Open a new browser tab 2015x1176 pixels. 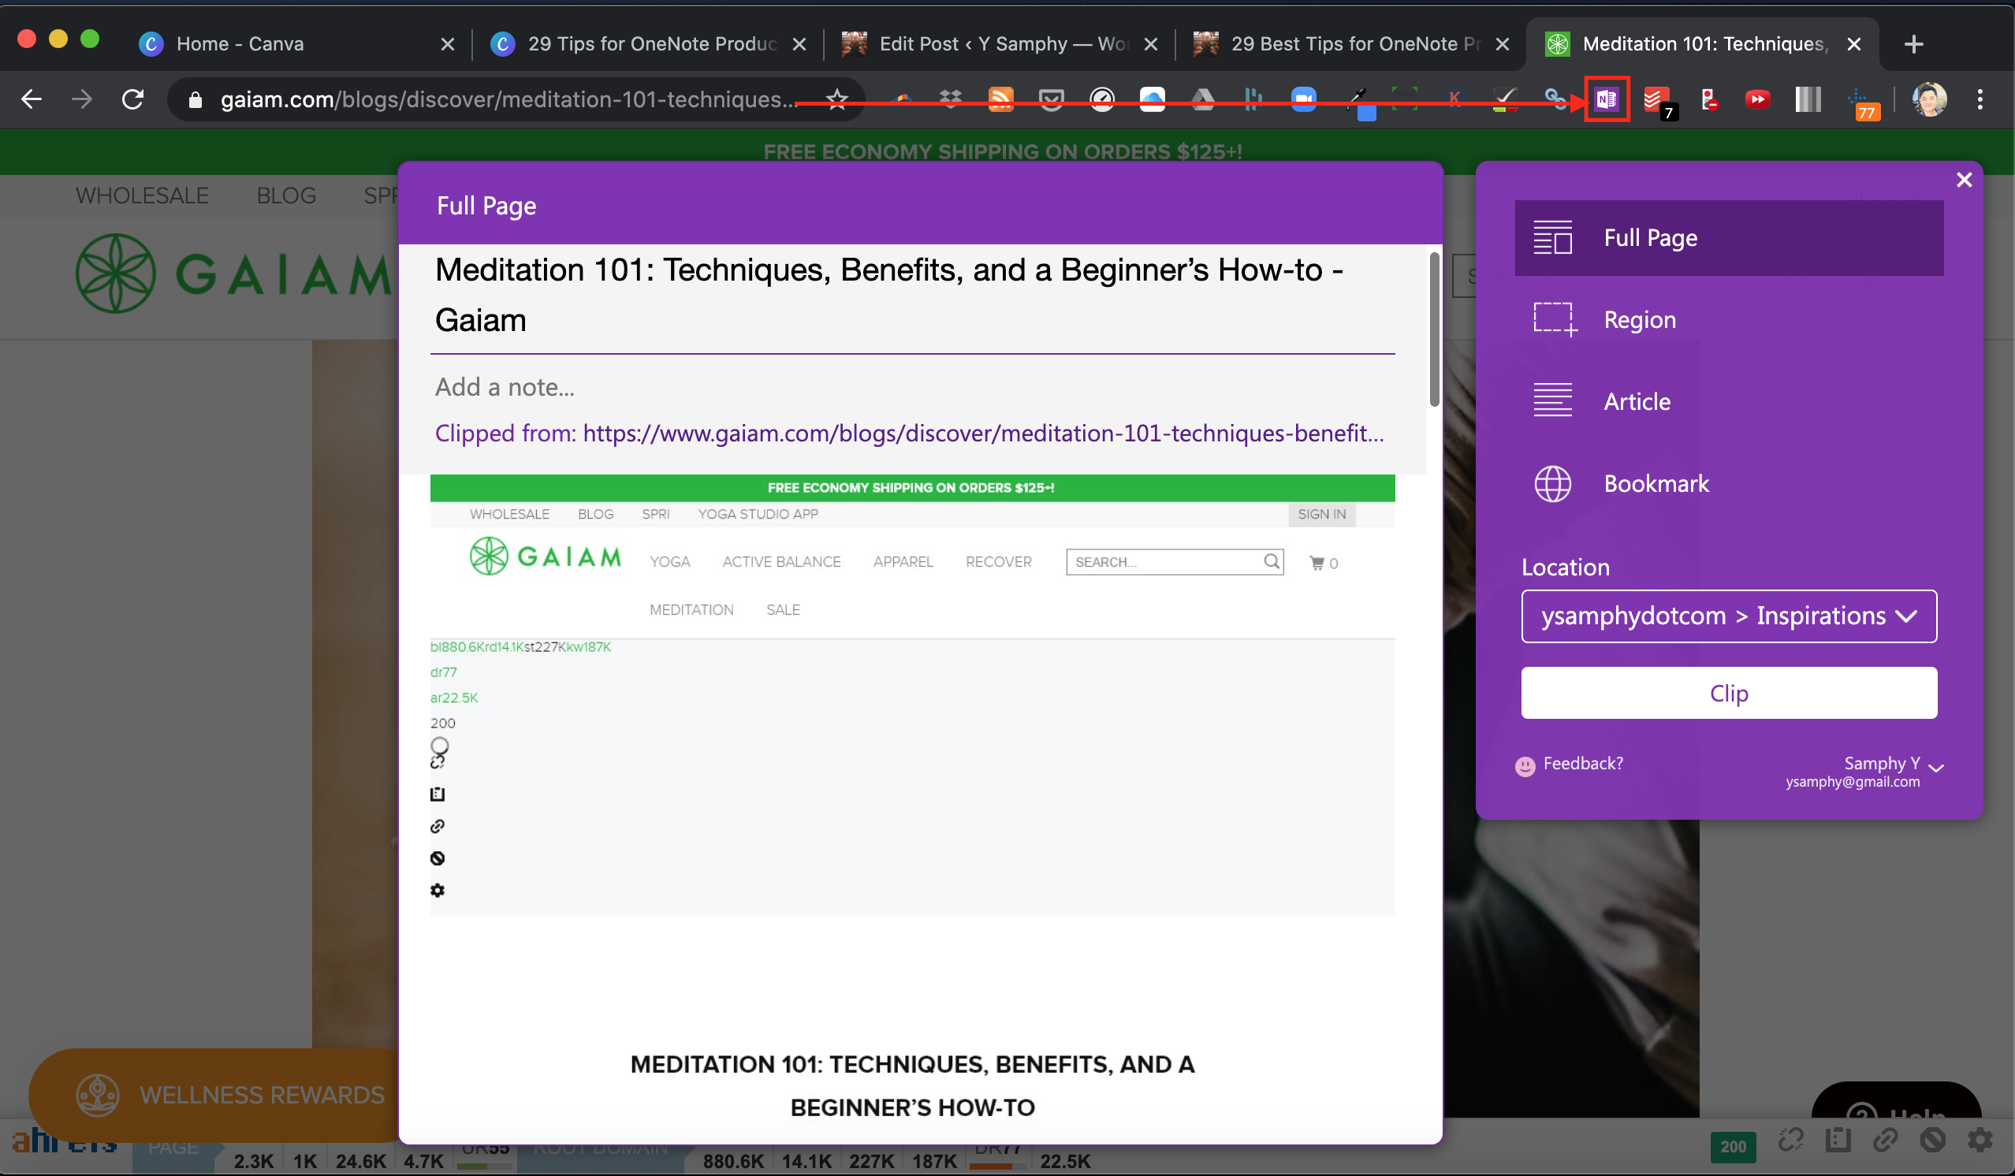[x=1913, y=44]
